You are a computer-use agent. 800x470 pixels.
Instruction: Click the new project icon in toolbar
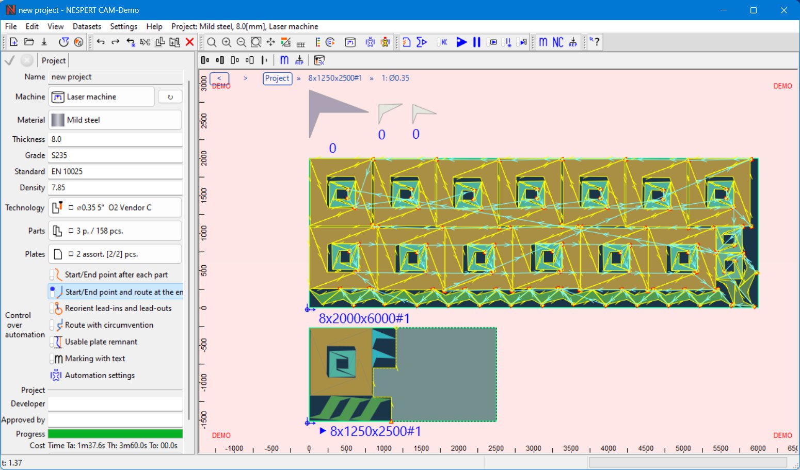pyautogui.click(x=14, y=42)
